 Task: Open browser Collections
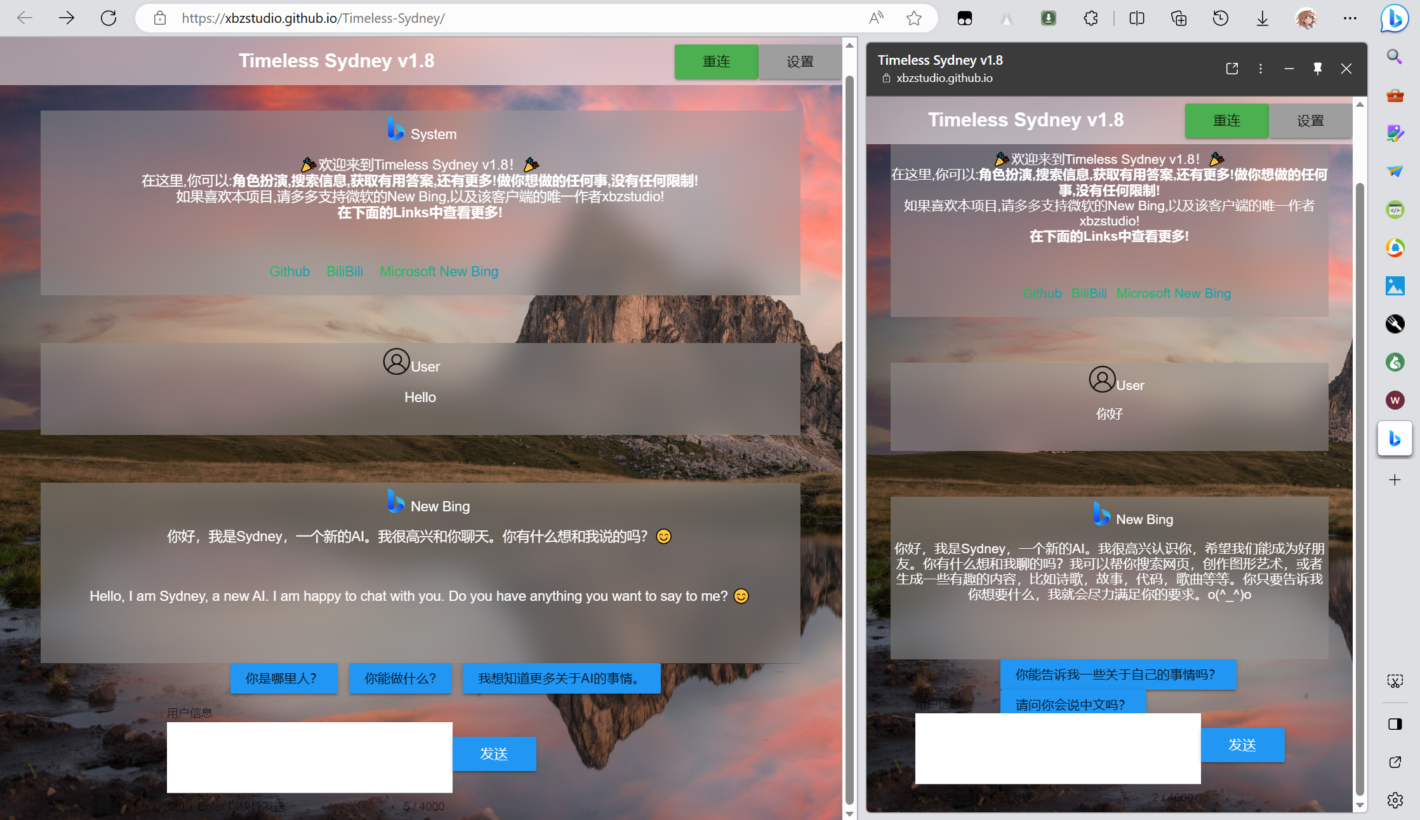(x=1179, y=18)
